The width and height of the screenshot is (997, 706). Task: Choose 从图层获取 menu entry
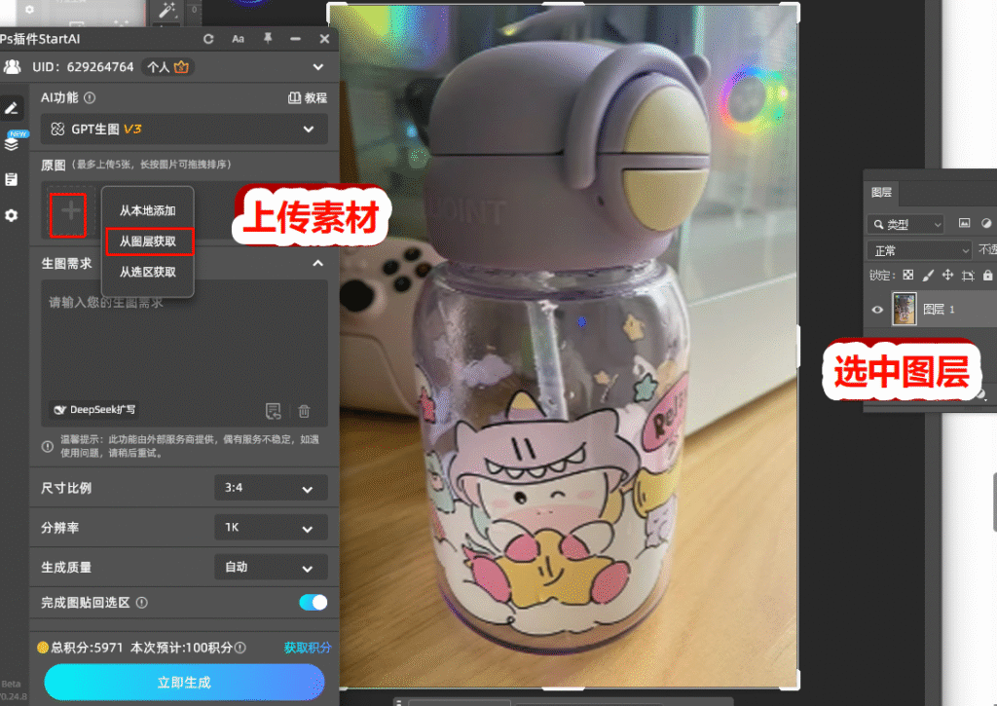[149, 242]
